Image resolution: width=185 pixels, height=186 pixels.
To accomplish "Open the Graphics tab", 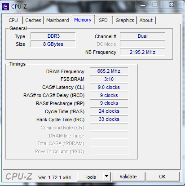I will [125, 20].
